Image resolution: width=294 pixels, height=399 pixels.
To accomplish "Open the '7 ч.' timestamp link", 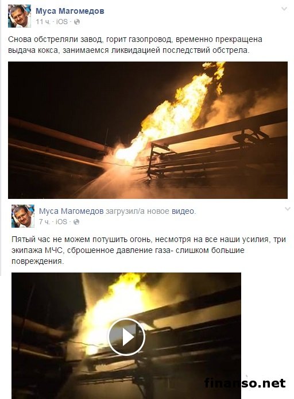I will [44, 222].
